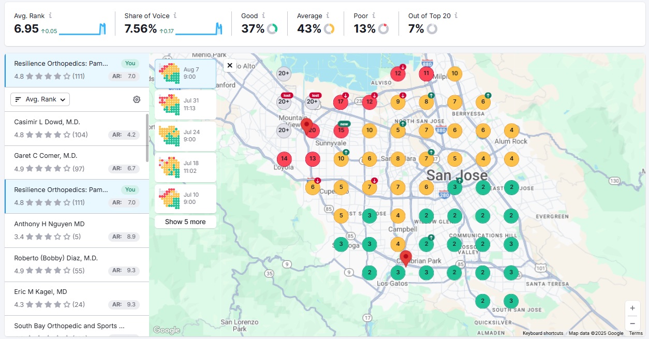Select the Jul 10 9:00 scan thumbnail
This screenshot has height=339, width=649.
(185, 199)
